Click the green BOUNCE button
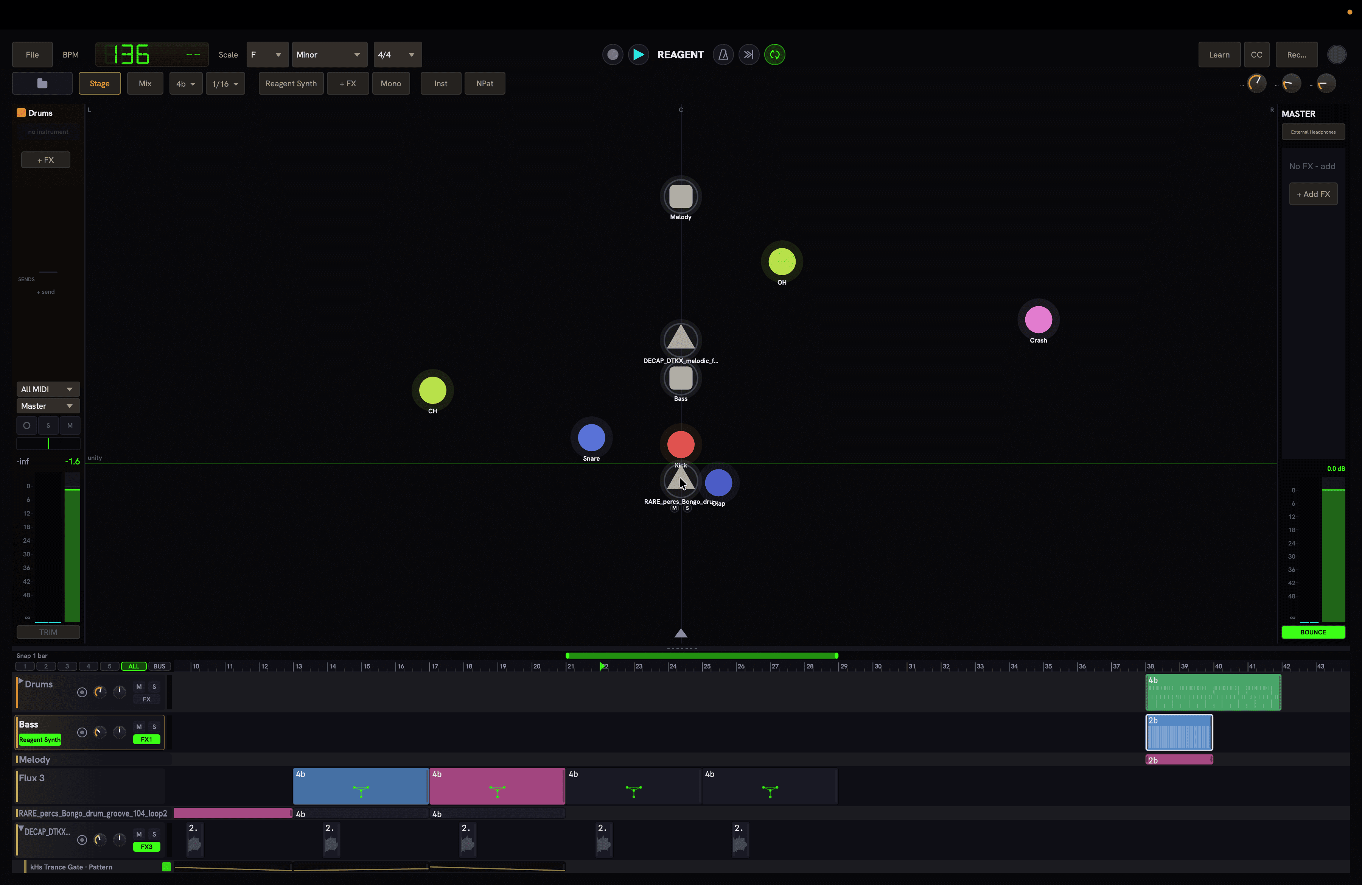The height and width of the screenshot is (885, 1362). click(x=1313, y=632)
